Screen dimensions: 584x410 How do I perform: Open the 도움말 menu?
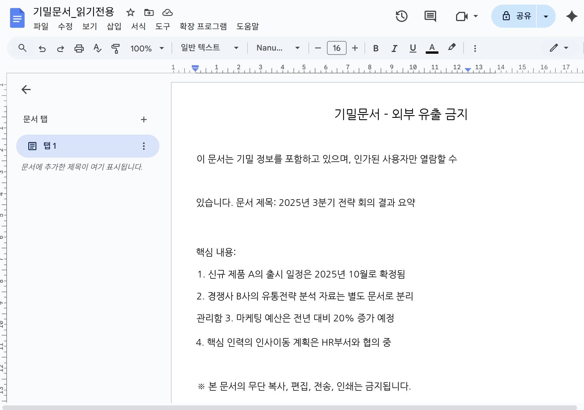coord(248,26)
